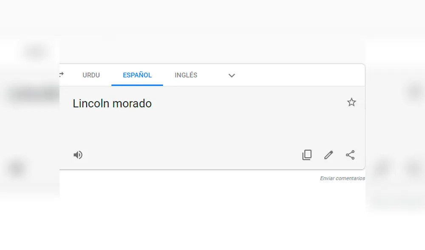Select INGLÉS as the output language

[x=186, y=75]
